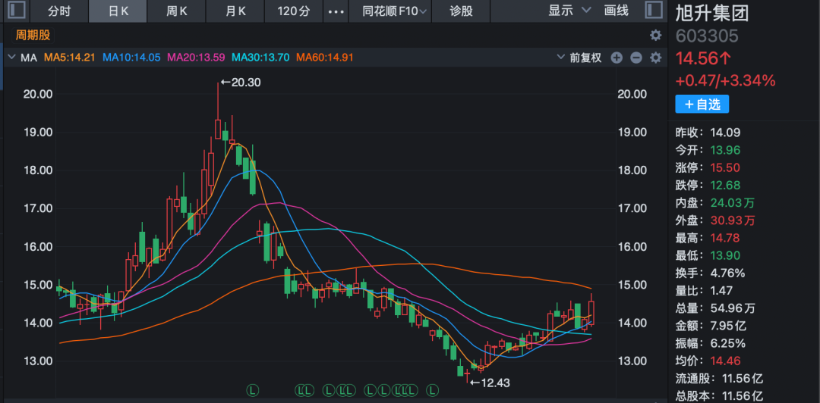The height and width of the screenshot is (403, 820).
Task: Open MA indicator settings gear
Action: (x=655, y=58)
